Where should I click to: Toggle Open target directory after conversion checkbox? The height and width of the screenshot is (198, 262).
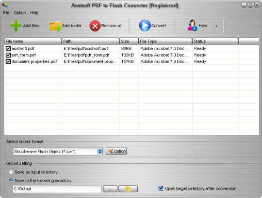[x=161, y=188]
